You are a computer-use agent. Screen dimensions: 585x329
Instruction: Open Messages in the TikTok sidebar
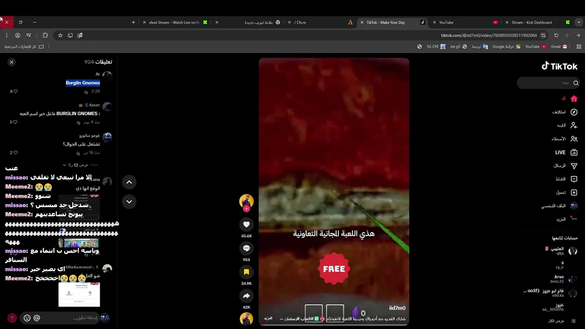pos(574,166)
